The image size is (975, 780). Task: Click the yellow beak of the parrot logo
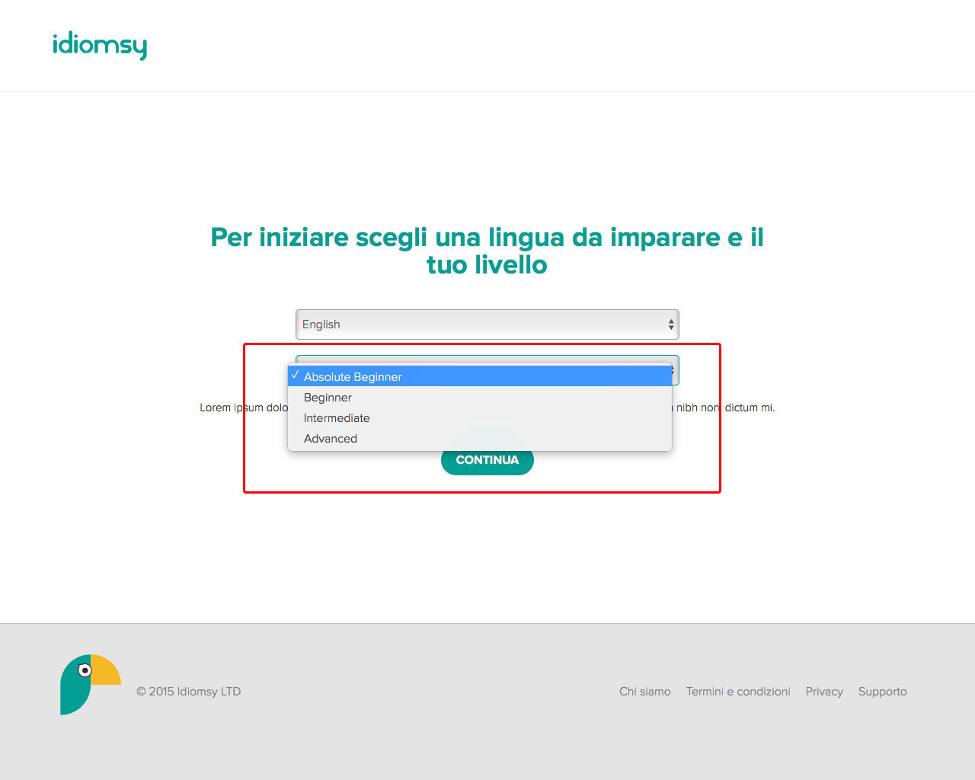click(106, 670)
